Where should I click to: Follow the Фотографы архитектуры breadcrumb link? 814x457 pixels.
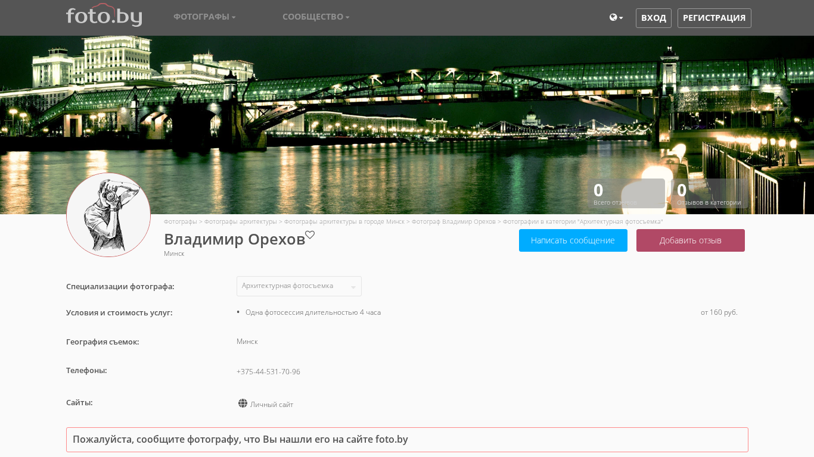tap(241, 221)
